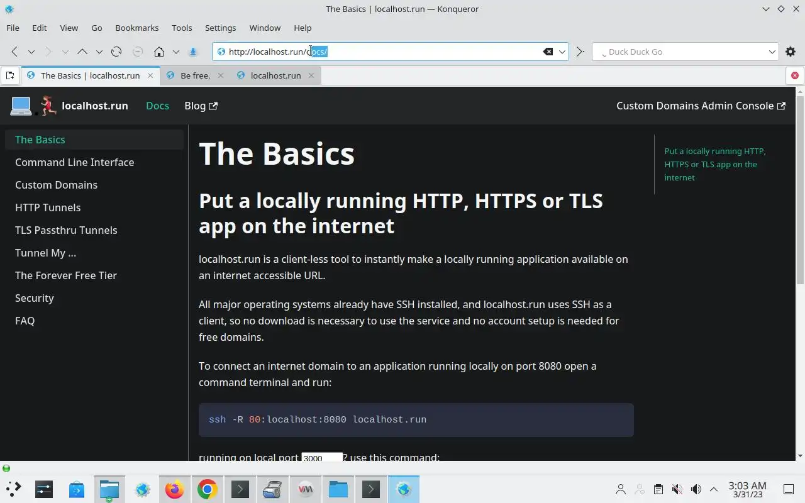Screen dimensions: 805x503
Task: Click the speaker volume tray icon
Action: [x=696, y=489]
